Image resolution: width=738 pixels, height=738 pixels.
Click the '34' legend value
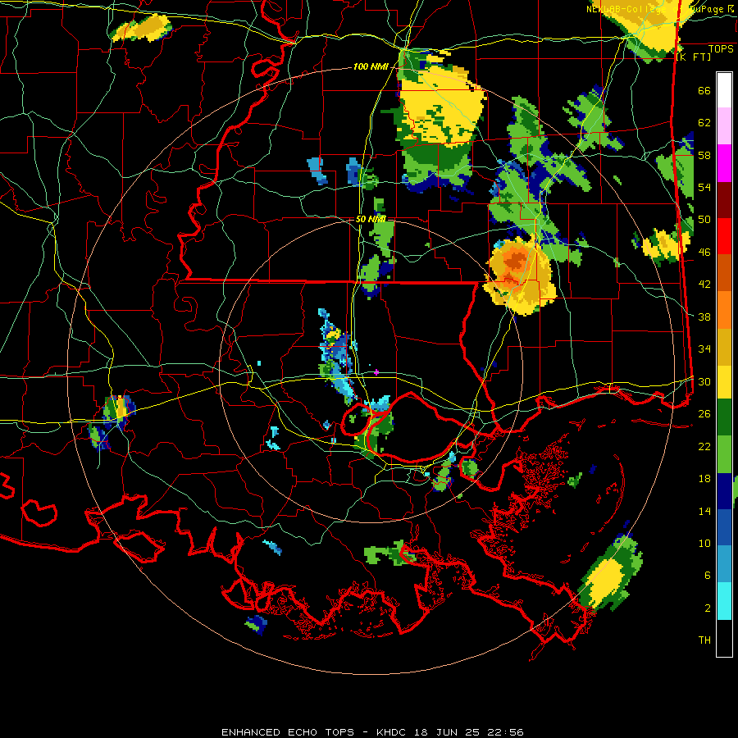[704, 349]
